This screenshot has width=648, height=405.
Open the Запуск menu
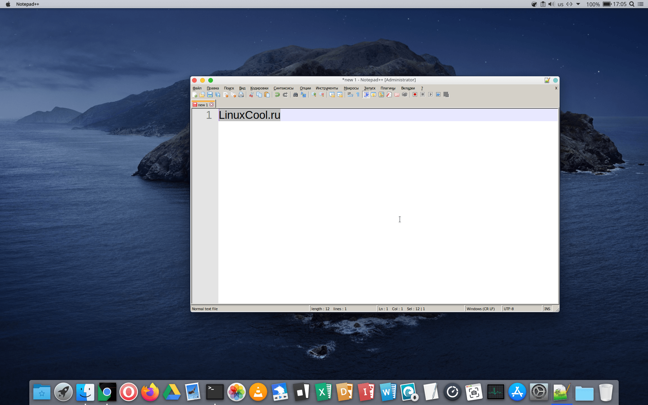370,88
